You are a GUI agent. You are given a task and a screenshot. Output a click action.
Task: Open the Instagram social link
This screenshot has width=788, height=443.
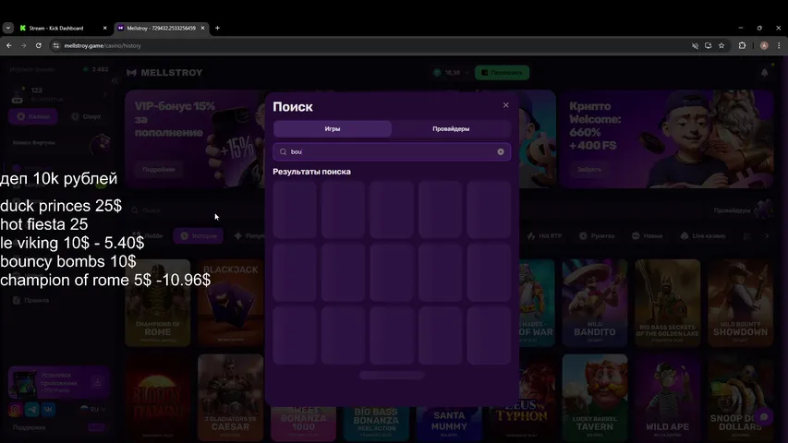point(16,410)
